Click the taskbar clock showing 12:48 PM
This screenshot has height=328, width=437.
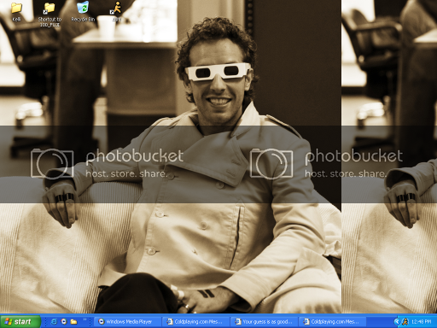click(x=421, y=322)
